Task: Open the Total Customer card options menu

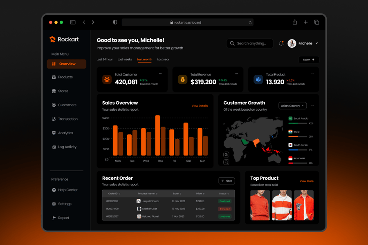Action: [x=161, y=74]
